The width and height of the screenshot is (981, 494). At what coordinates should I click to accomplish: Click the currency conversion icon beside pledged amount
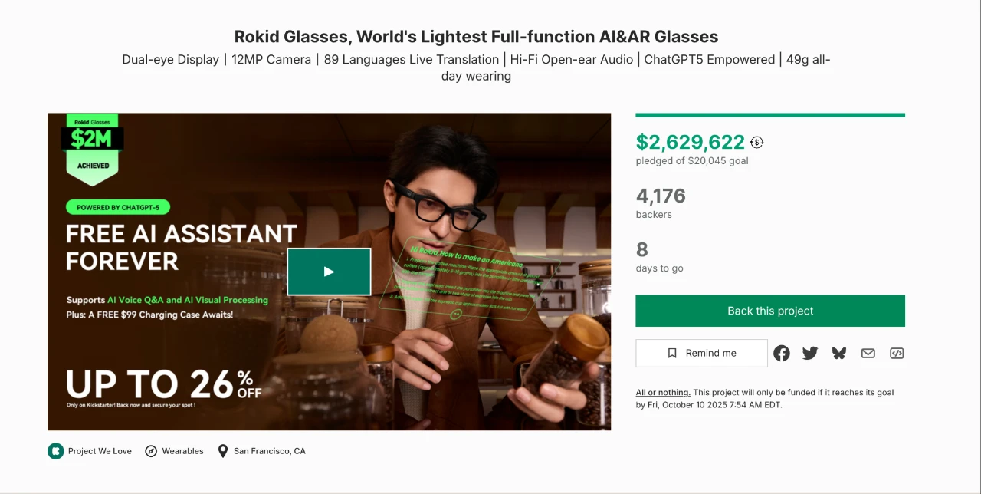click(757, 142)
